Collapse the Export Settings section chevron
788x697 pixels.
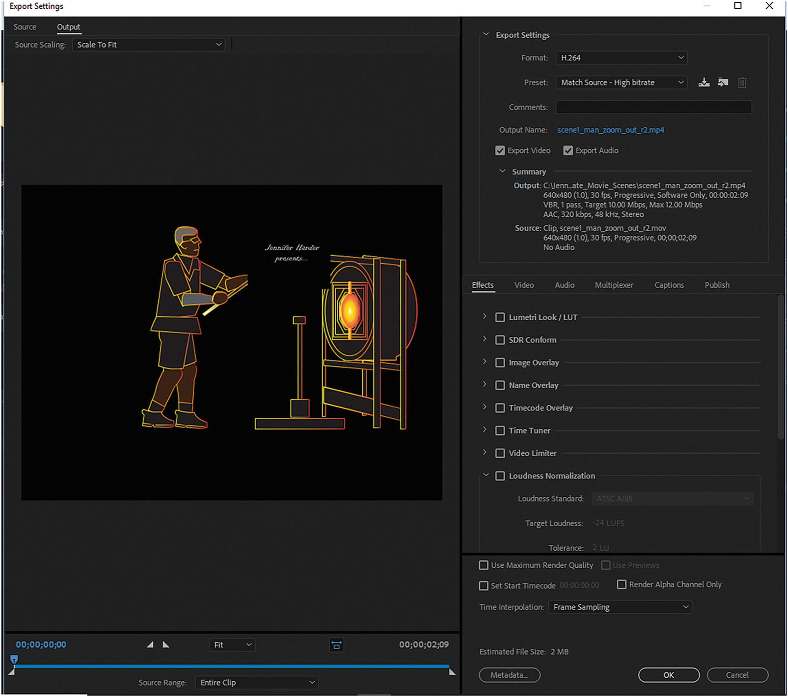[x=486, y=35]
